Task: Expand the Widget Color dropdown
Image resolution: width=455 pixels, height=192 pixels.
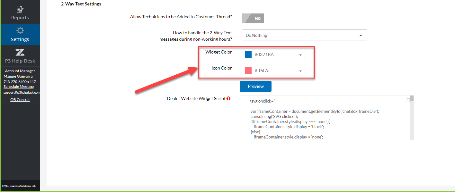Action: point(301,54)
